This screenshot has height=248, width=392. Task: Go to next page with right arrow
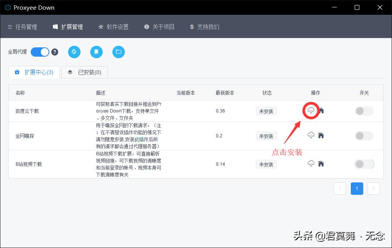tap(373, 189)
